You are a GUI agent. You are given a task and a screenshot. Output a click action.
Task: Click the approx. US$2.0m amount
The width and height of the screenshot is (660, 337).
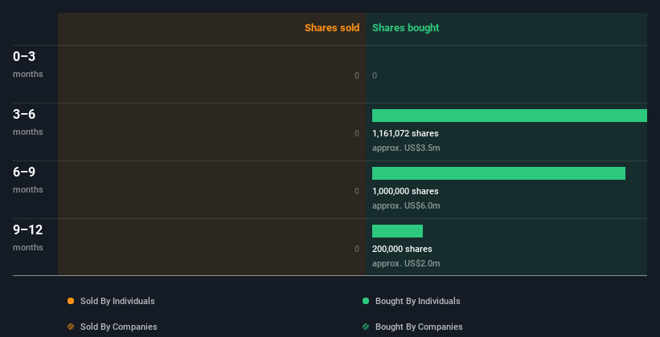pyautogui.click(x=406, y=263)
